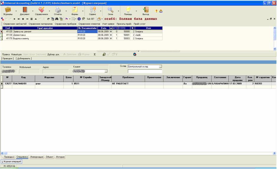Click the flag icon in toolbar
This screenshot has width=277, height=169.
point(66,19)
